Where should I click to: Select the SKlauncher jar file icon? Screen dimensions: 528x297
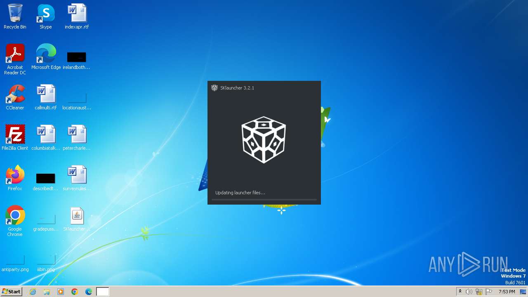(77, 219)
